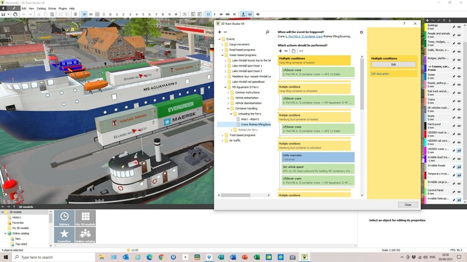Expand Lake Windall sport boat 1 folder
467x262 pixels.
pyautogui.click(x=225, y=66)
